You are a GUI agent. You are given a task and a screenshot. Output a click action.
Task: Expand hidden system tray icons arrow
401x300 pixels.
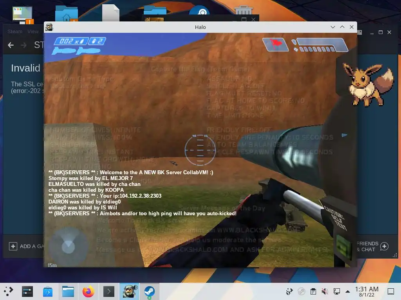(348, 291)
